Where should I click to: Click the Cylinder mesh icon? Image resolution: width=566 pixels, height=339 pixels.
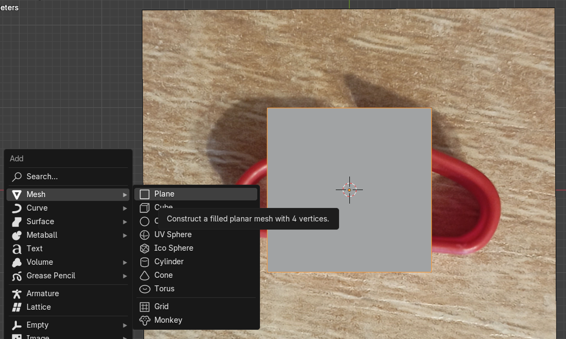(145, 262)
